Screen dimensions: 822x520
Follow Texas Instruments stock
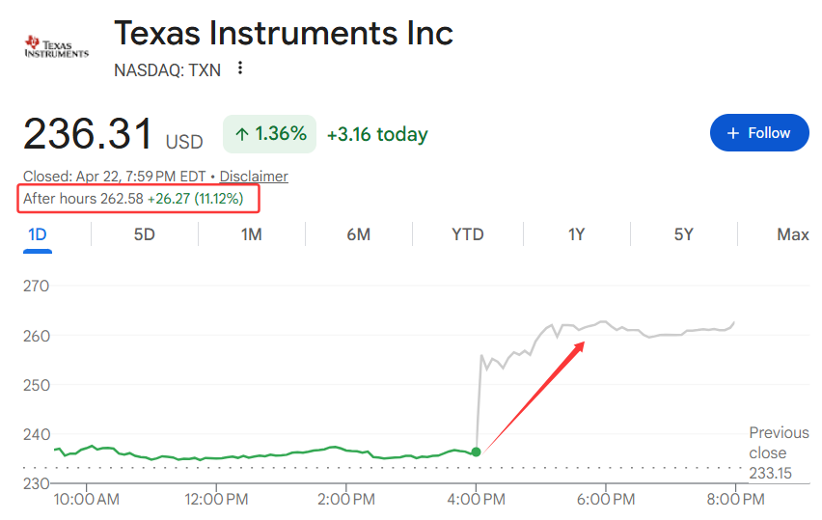pyautogui.click(x=759, y=132)
